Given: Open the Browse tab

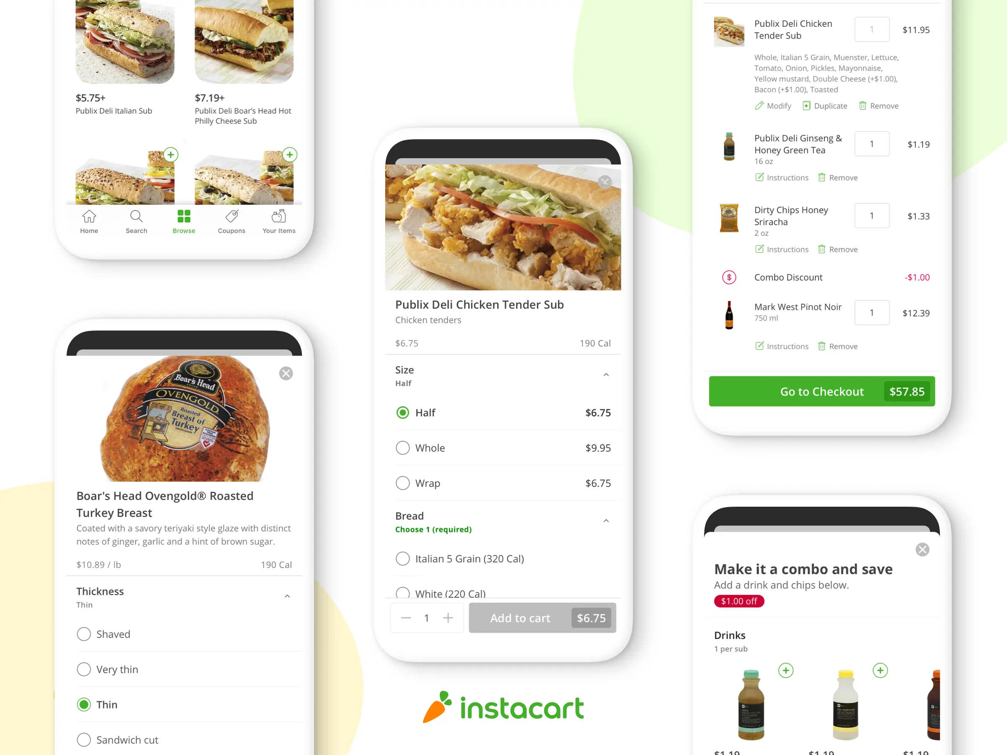Looking at the screenshot, I should [183, 221].
